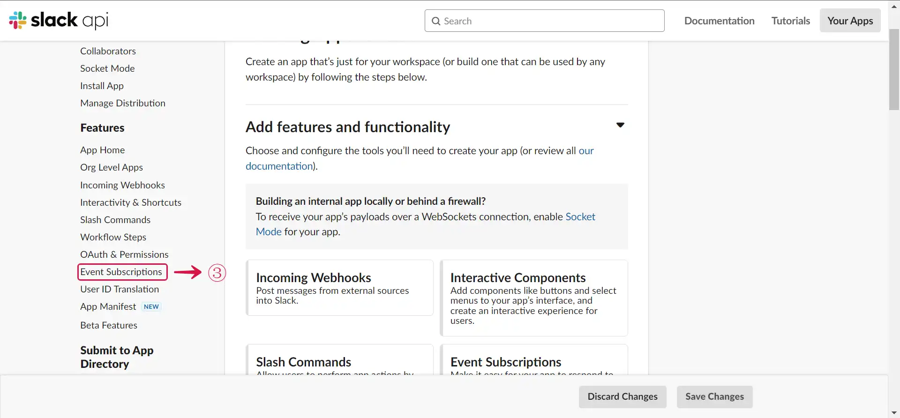Open App Home feature page
This screenshot has height=418, width=900.
coord(102,150)
